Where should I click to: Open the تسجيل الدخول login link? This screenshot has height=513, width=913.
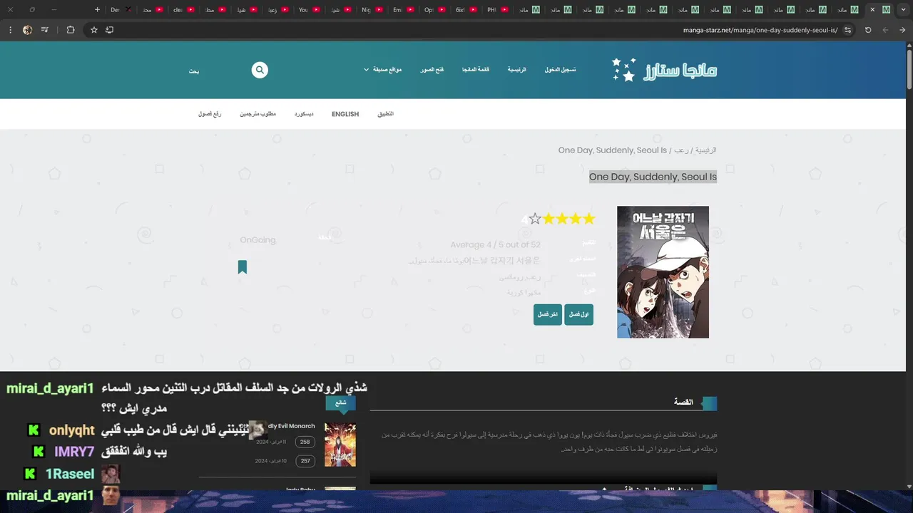point(560,70)
